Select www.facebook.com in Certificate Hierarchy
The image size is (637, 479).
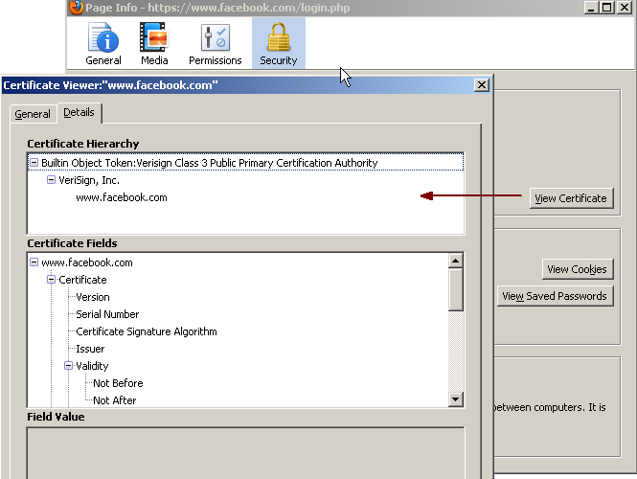click(122, 198)
